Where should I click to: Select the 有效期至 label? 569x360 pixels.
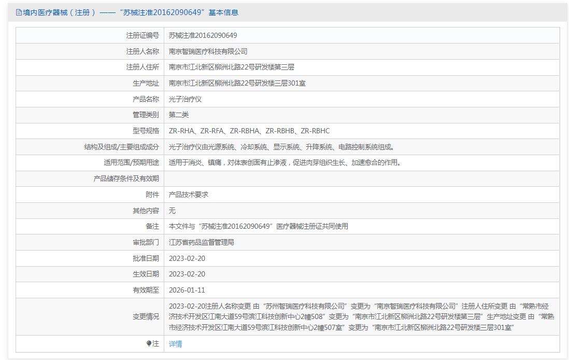(x=146, y=290)
